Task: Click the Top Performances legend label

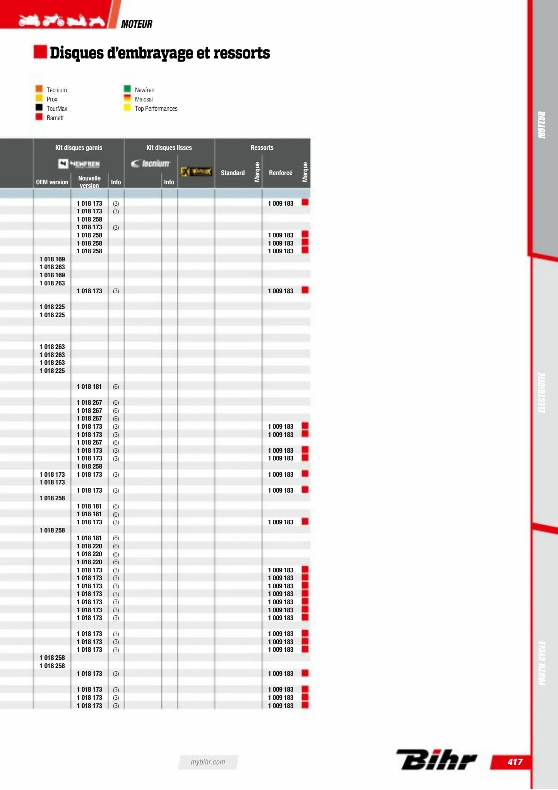Action: [156, 108]
